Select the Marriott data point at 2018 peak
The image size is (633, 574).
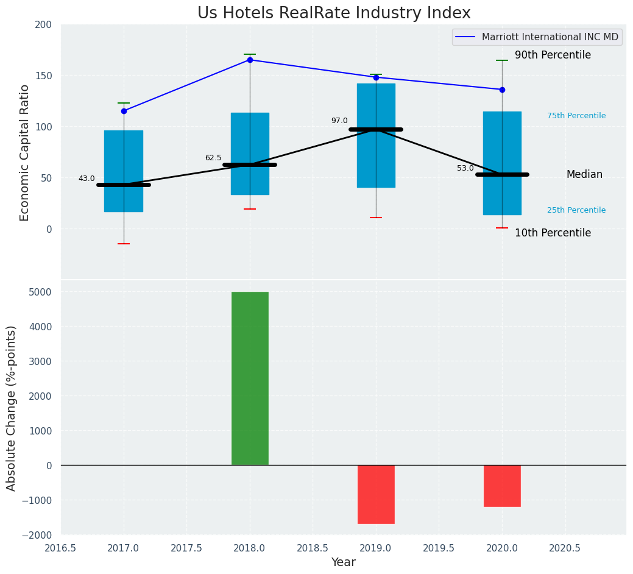(250, 60)
